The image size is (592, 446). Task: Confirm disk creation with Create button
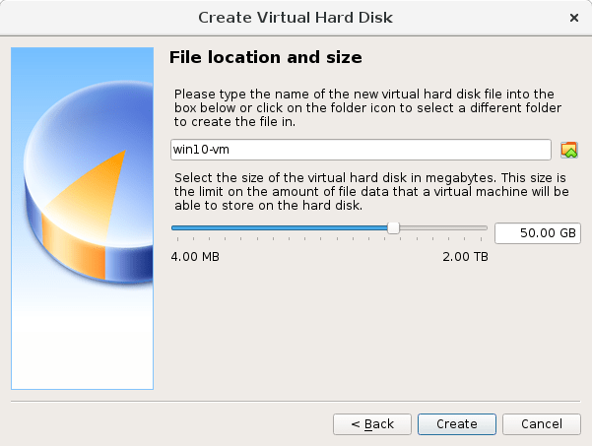(x=457, y=424)
